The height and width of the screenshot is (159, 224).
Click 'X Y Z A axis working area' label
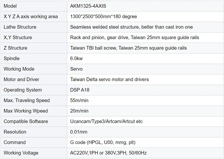[31, 16]
